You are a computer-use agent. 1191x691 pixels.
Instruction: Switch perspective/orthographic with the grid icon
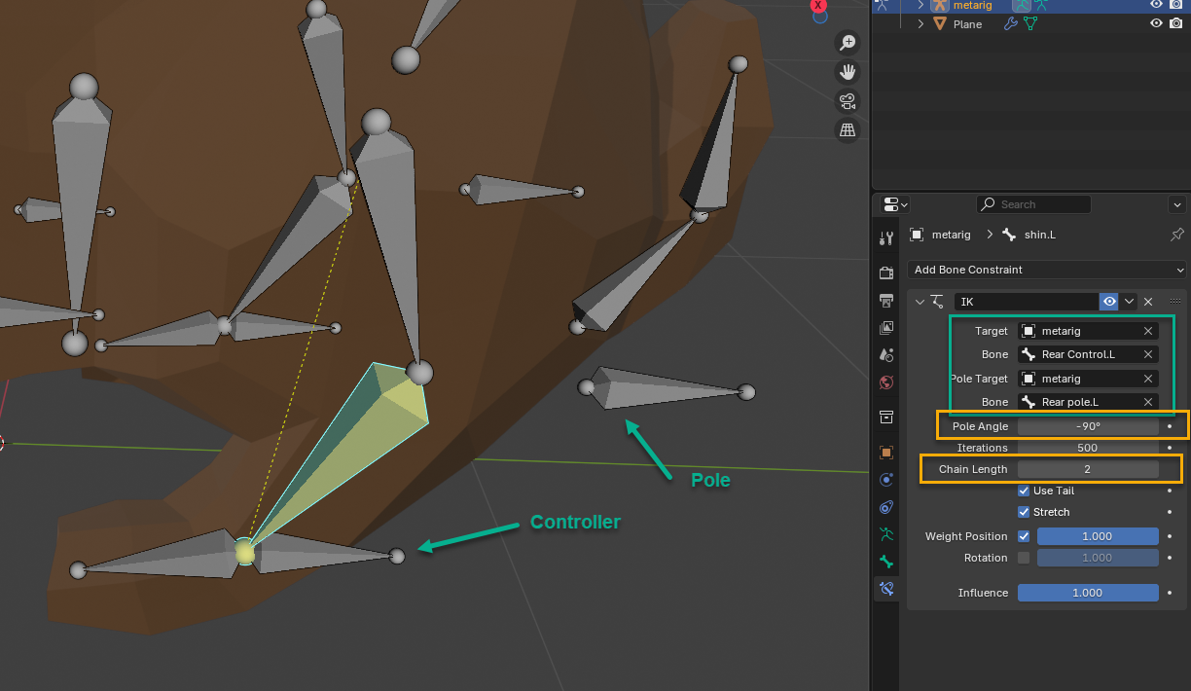[x=848, y=129]
